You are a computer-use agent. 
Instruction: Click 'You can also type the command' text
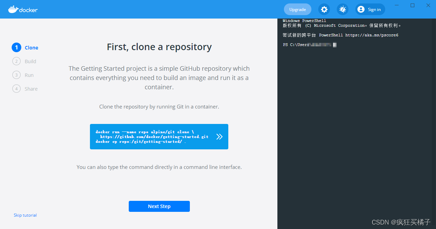[x=159, y=167]
